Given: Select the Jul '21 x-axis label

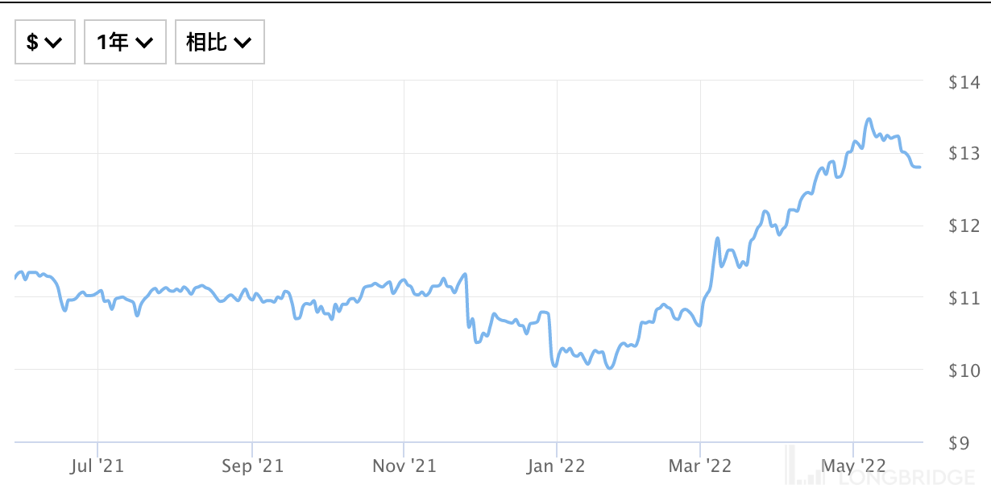Looking at the screenshot, I should (97, 466).
